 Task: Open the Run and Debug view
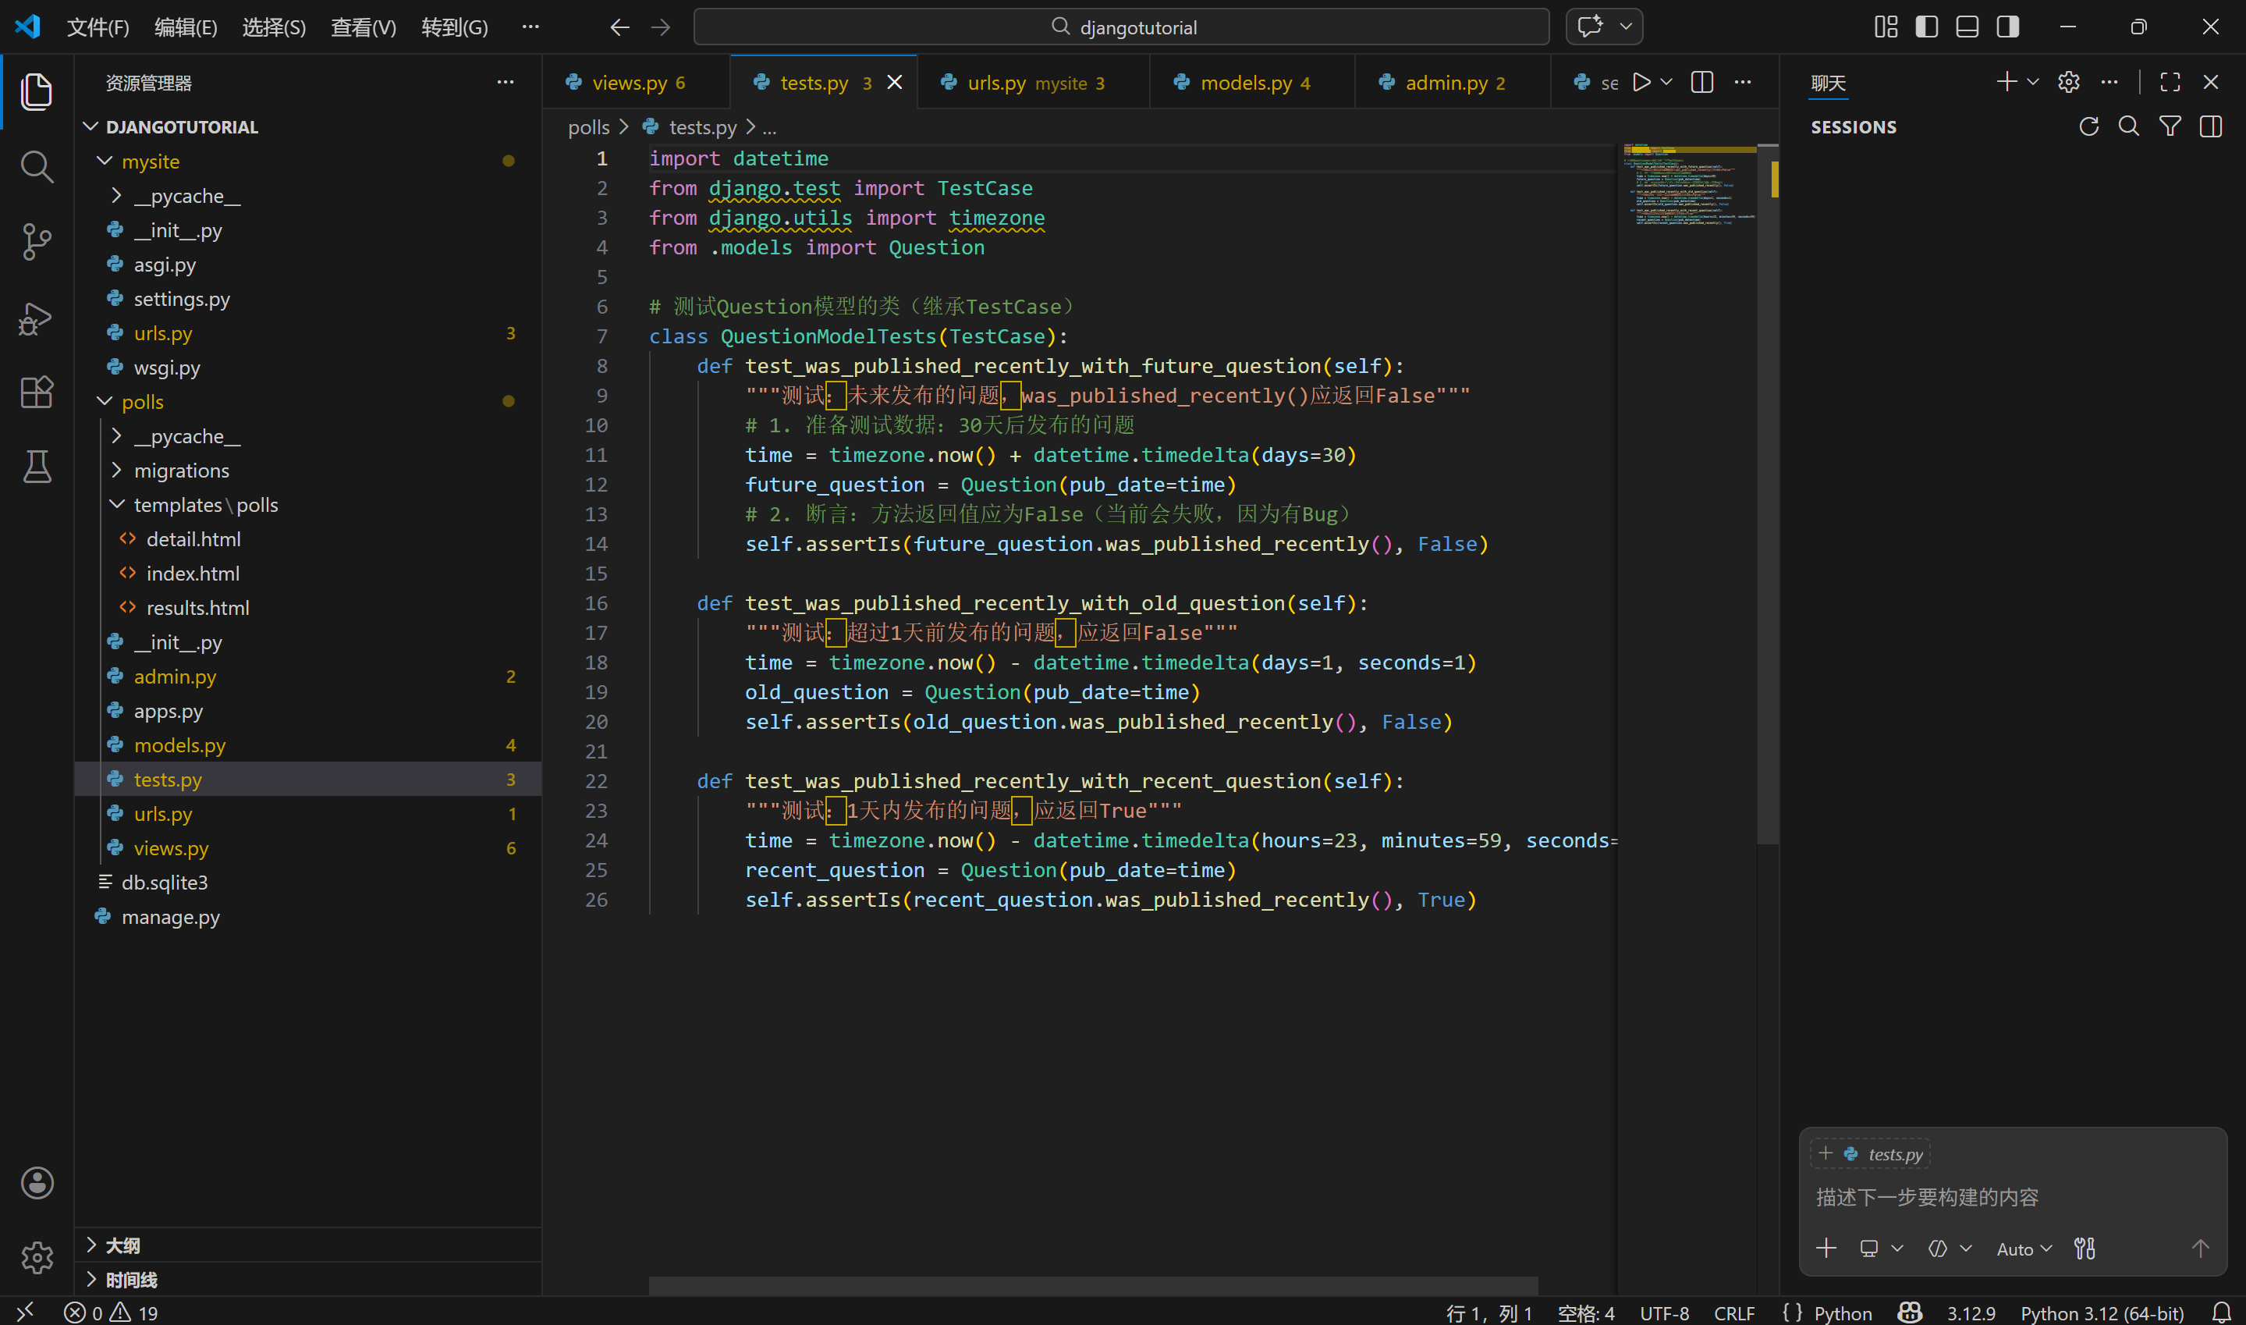coord(37,318)
